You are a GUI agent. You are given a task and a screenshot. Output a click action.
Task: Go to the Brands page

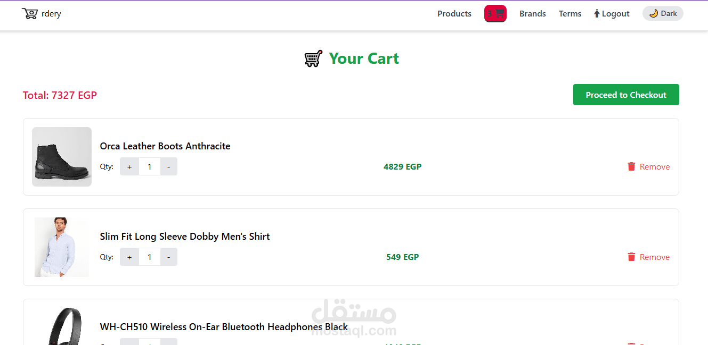532,14
